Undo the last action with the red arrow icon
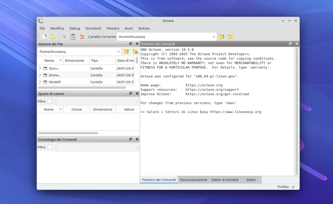333x204 pixels. click(x=82, y=37)
